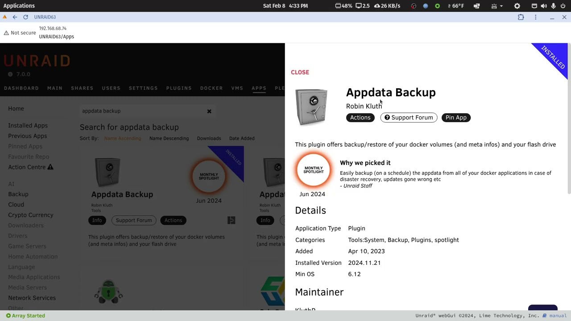Sort results by Name Ascending
The image size is (571, 321).
coord(123,138)
